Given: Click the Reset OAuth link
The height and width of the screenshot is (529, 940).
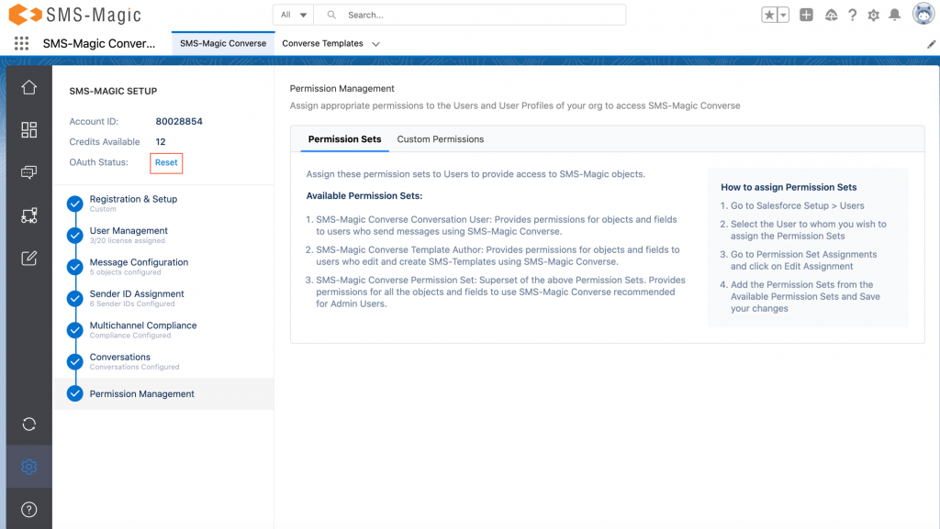Looking at the screenshot, I should [166, 163].
